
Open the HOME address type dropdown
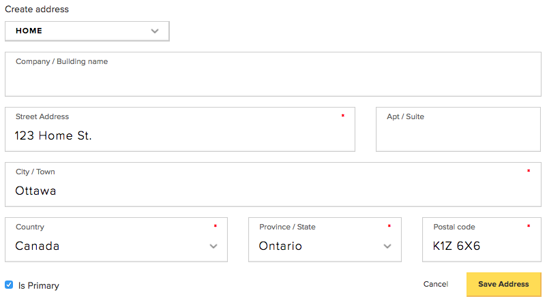87,31
